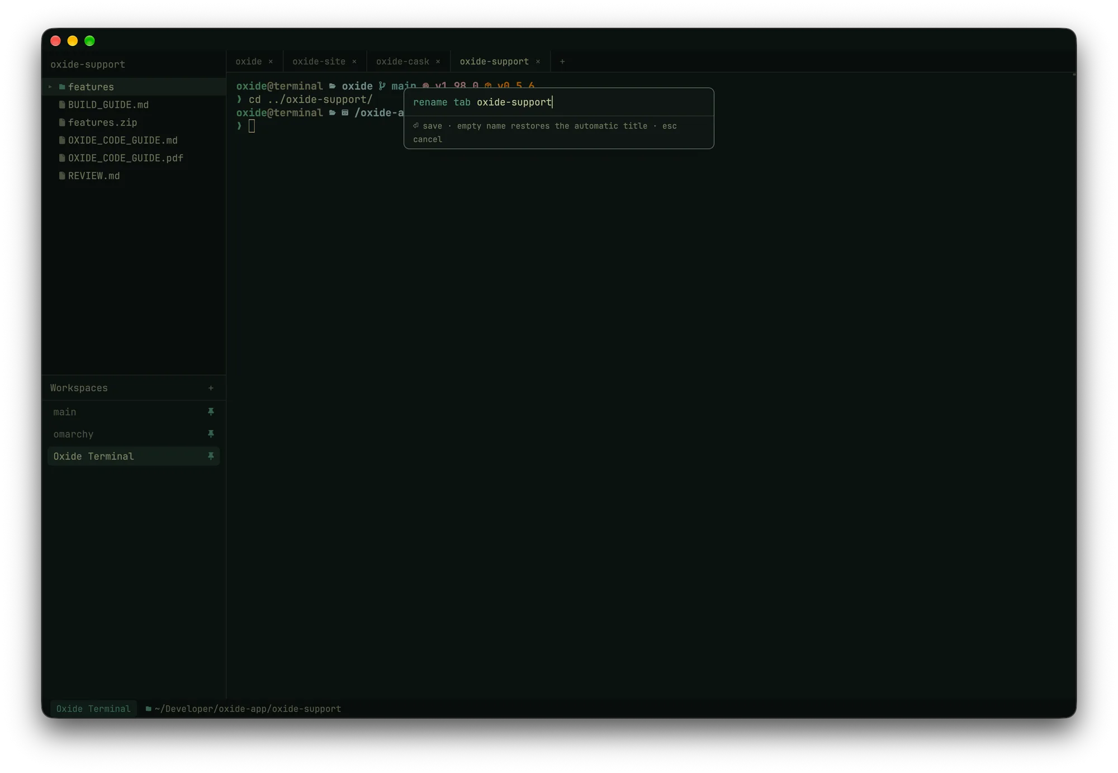Add a new workspace

tap(211, 388)
